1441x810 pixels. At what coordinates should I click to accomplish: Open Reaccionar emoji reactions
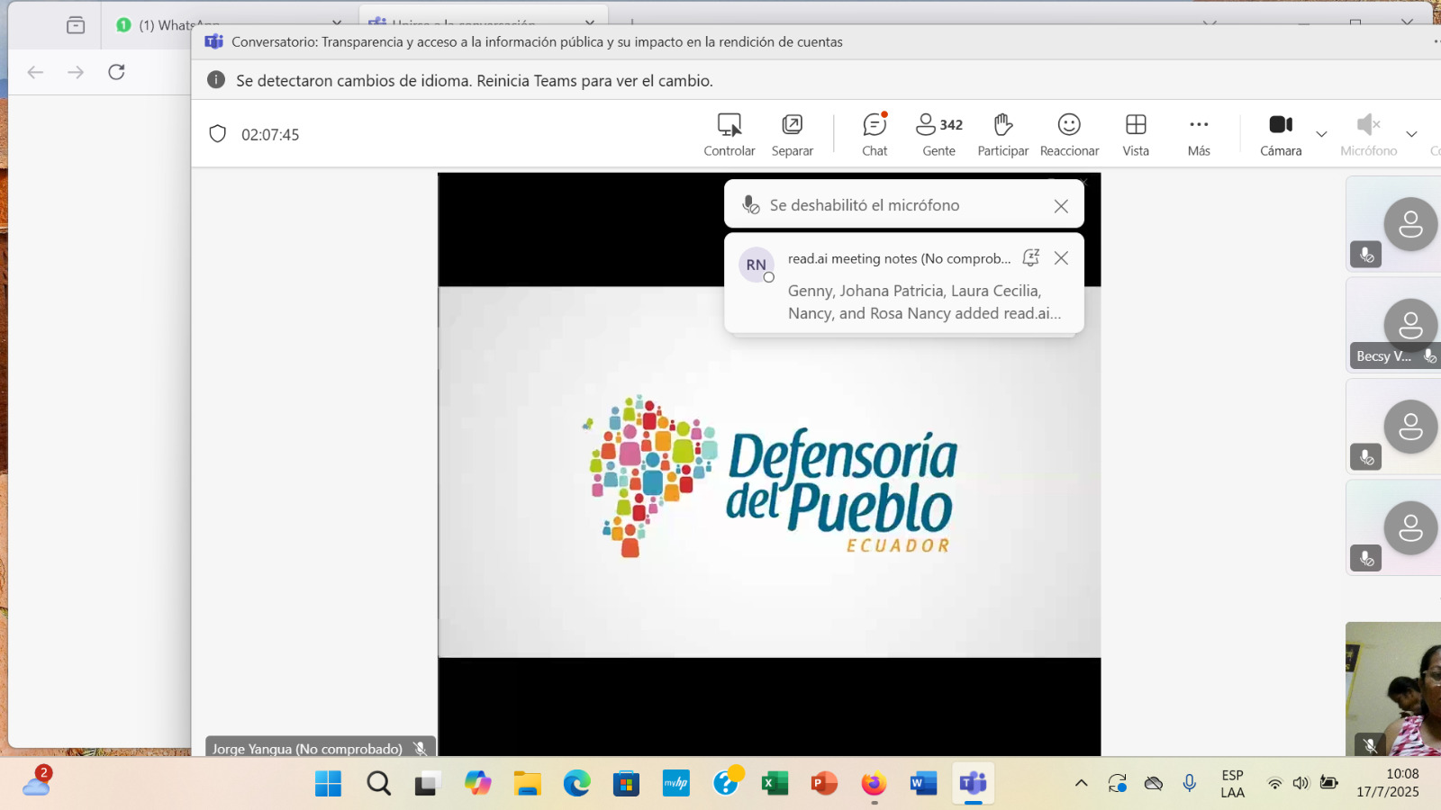(1069, 134)
